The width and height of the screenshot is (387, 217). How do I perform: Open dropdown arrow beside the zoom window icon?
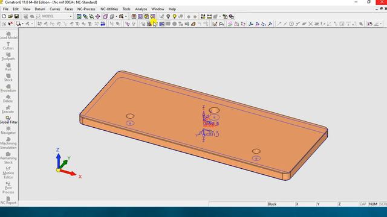pos(126,16)
